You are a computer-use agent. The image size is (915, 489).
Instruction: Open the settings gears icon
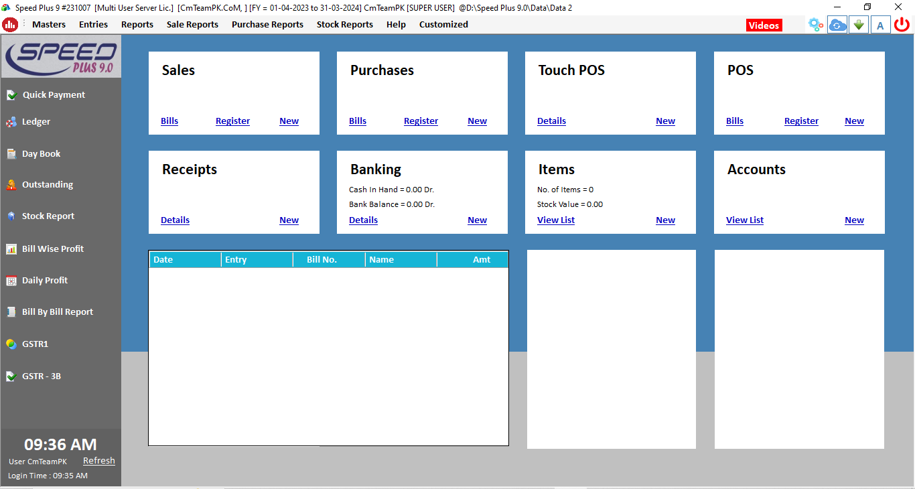coord(815,25)
